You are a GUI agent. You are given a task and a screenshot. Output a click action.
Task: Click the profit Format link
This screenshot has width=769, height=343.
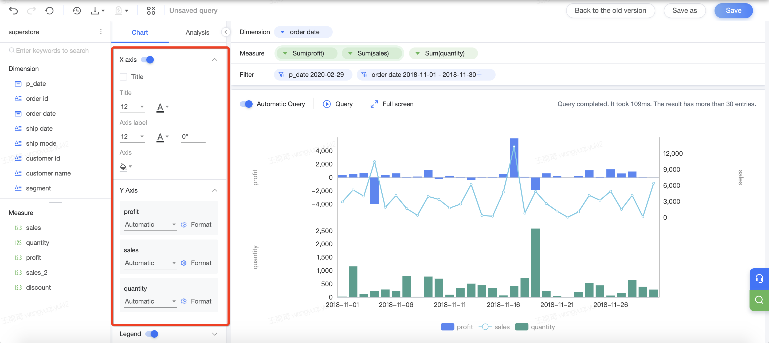click(201, 225)
